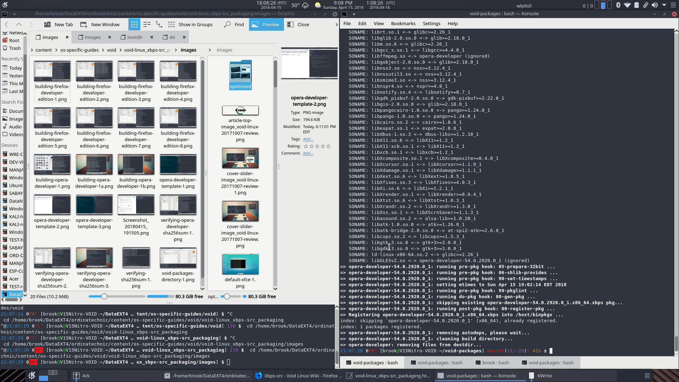Image resolution: width=679 pixels, height=382 pixels.
Task: Expand chevron before right pane 'images' breadcrumb
Action: tap(210, 50)
